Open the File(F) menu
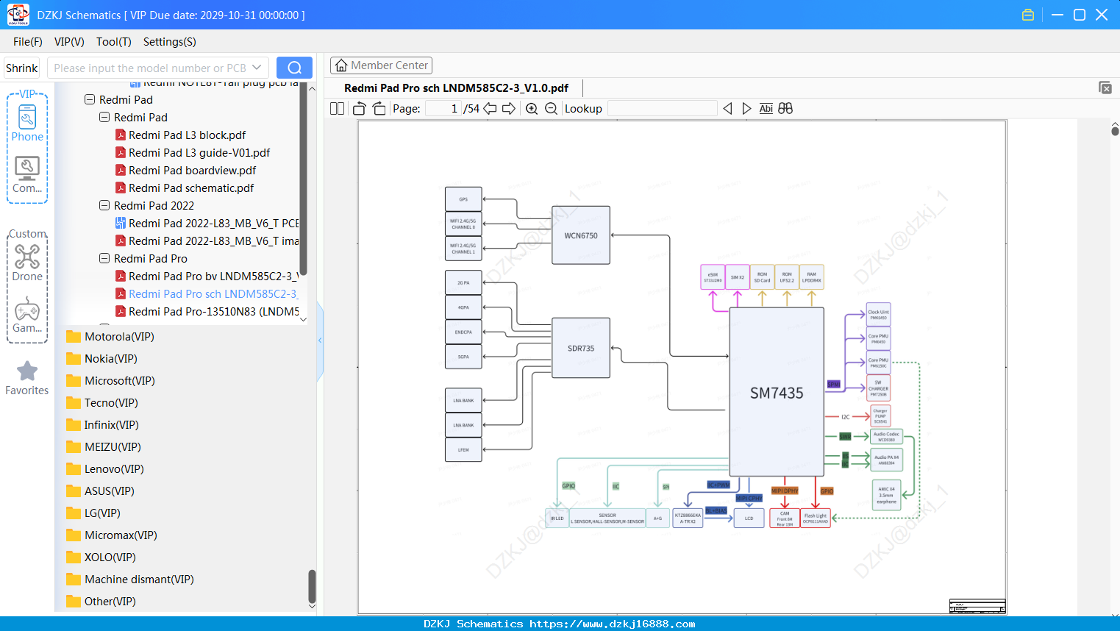 pyautogui.click(x=28, y=42)
